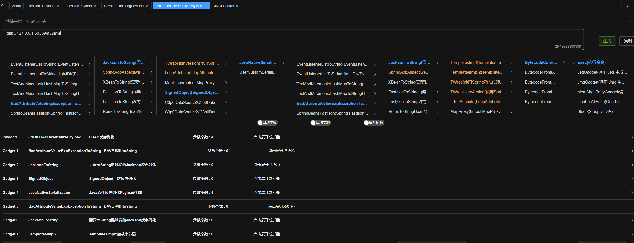
Task: Enable the 自动复制 switch
Action: click(321, 123)
